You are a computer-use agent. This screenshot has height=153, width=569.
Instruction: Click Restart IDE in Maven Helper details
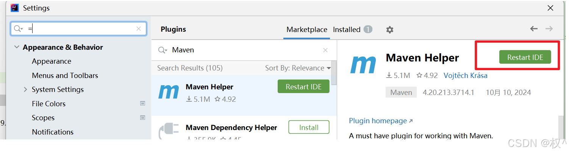pyautogui.click(x=525, y=57)
